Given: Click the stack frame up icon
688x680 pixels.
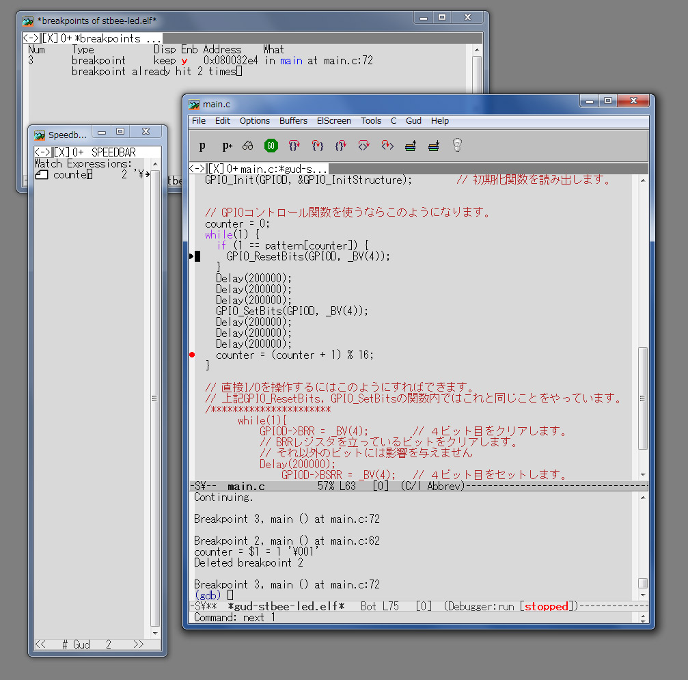Looking at the screenshot, I should [x=410, y=146].
